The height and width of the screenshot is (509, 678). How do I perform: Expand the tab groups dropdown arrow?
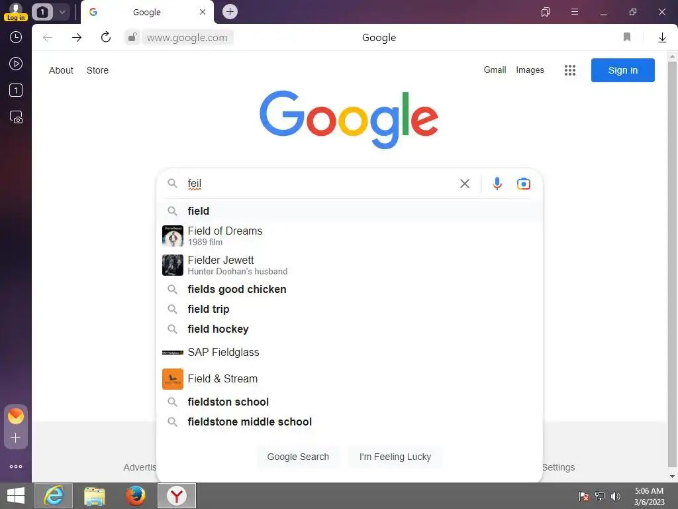[x=62, y=12]
